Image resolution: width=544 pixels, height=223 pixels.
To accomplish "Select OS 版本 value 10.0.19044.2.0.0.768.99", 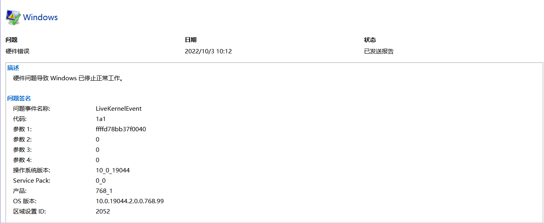I will tap(130, 201).
